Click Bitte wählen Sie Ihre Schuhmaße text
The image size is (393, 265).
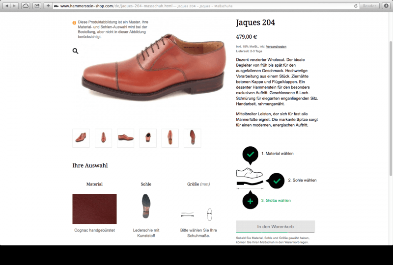pyautogui.click(x=198, y=233)
